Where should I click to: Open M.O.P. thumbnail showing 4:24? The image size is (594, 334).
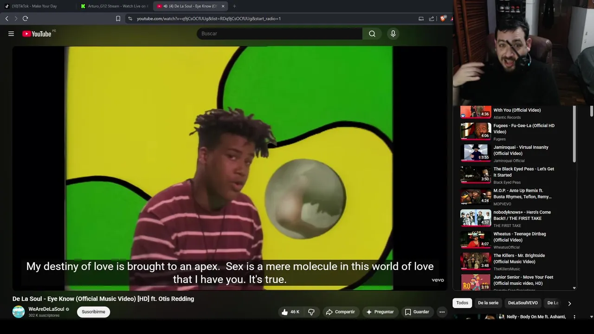coord(476,196)
